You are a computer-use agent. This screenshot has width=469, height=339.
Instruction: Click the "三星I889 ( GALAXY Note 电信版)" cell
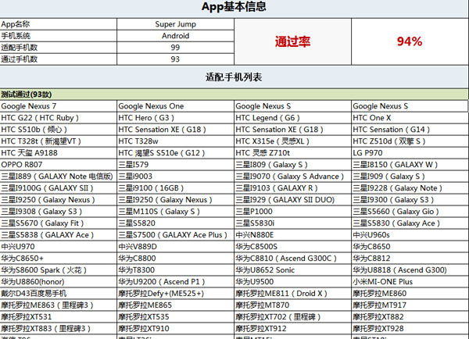pyautogui.click(x=59, y=177)
